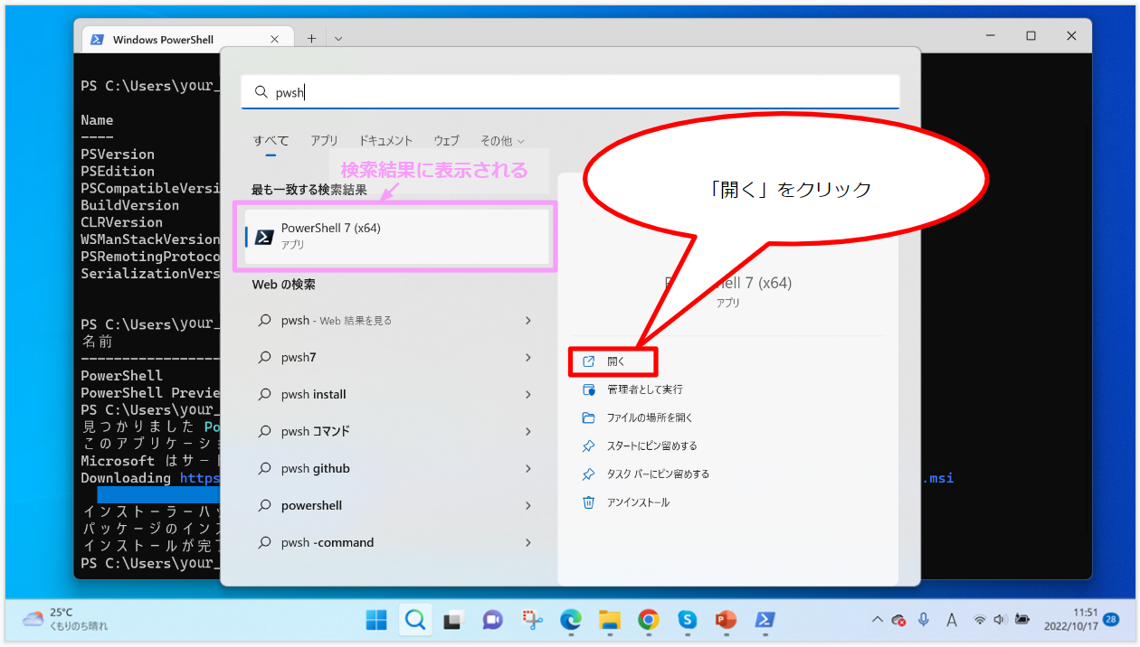
Task: Click the PowerShell taskbar icon
Action: (765, 620)
